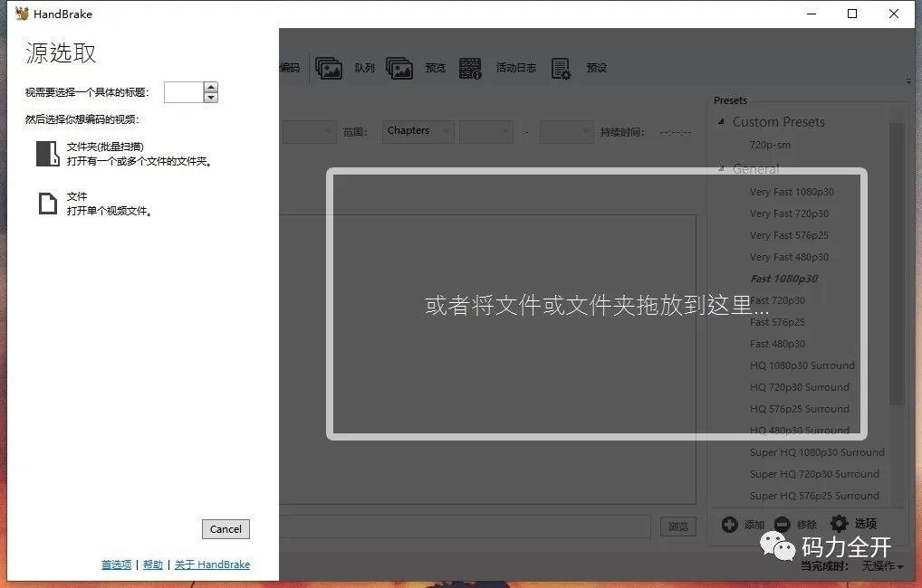
Task: Open the 当完成时 无操作 dropdown
Action: (882, 566)
